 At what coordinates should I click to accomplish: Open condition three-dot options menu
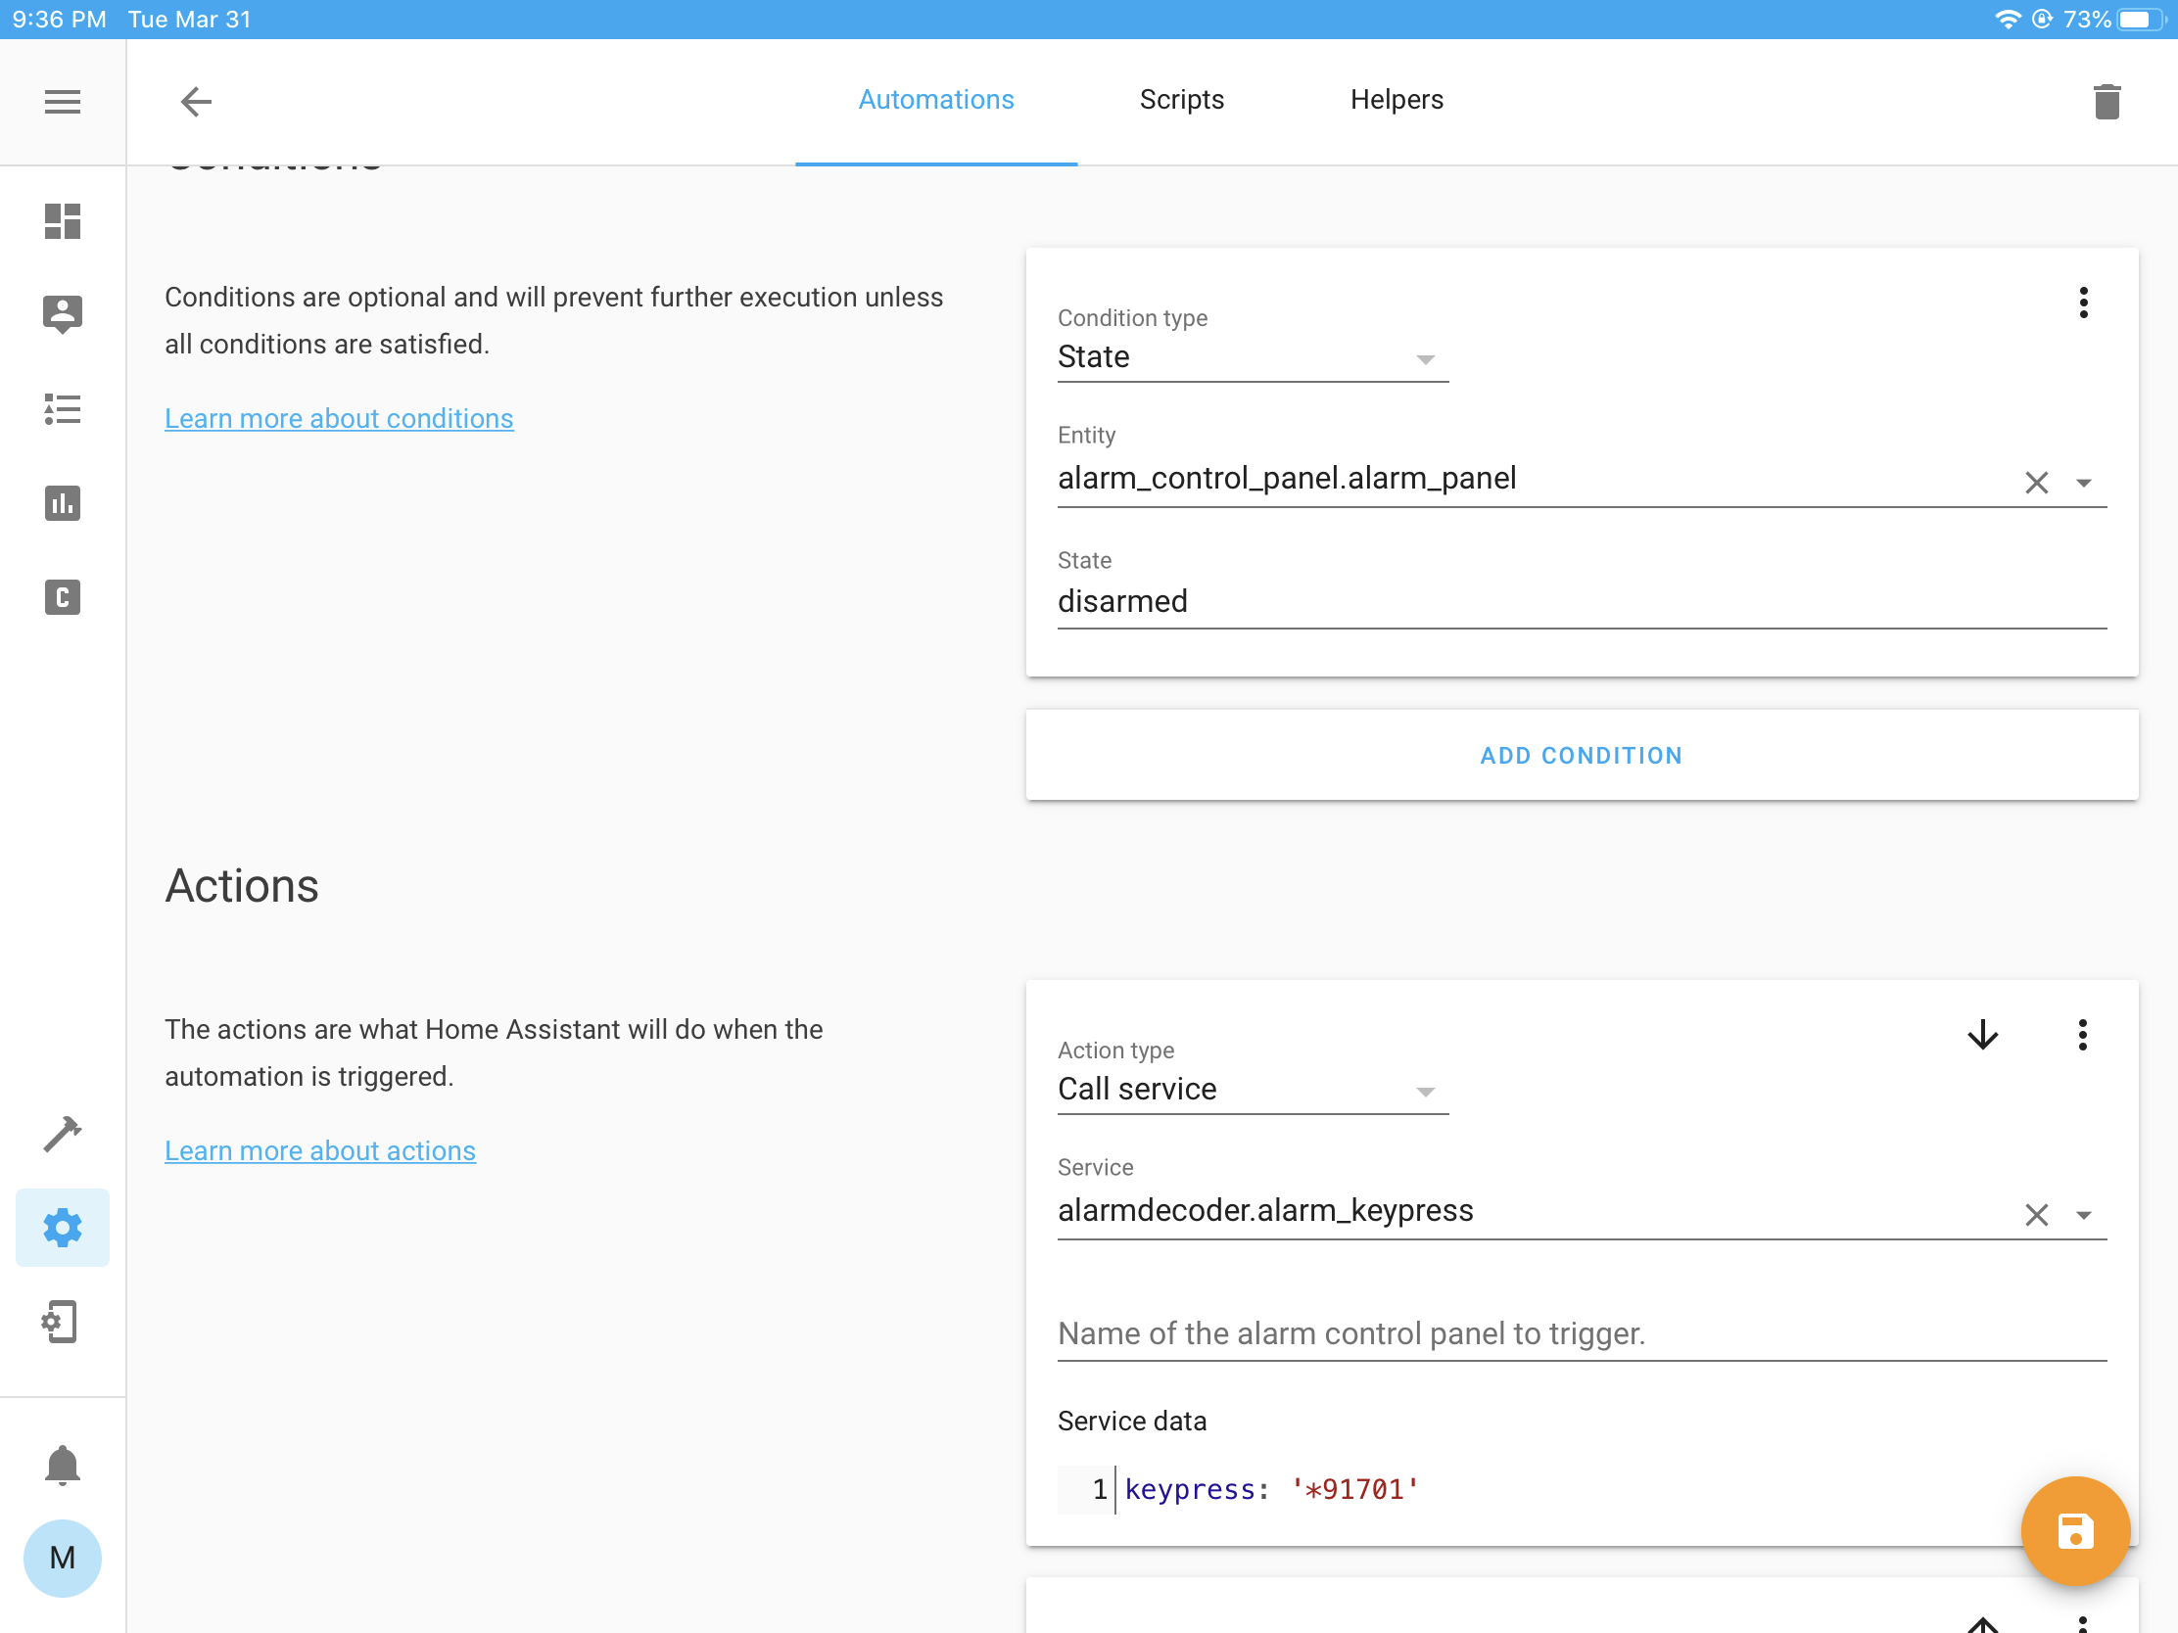tap(2082, 303)
